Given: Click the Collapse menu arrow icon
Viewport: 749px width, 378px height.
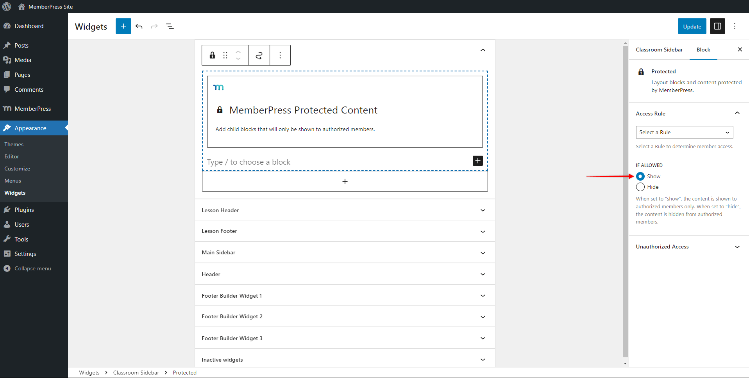Looking at the screenshot, I should (7, 268).
